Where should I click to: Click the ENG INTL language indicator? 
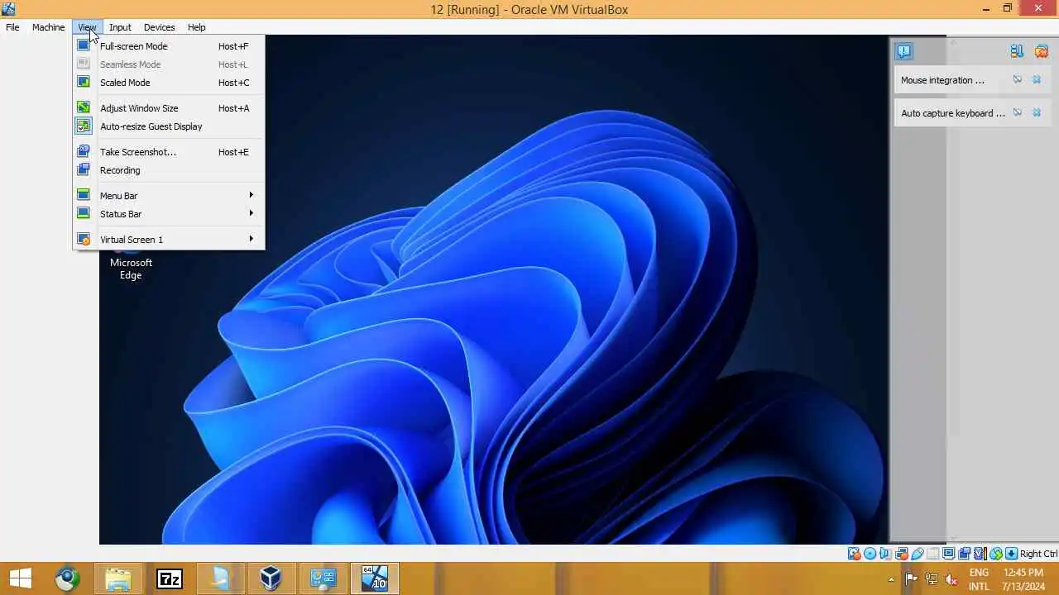[979, 579]
